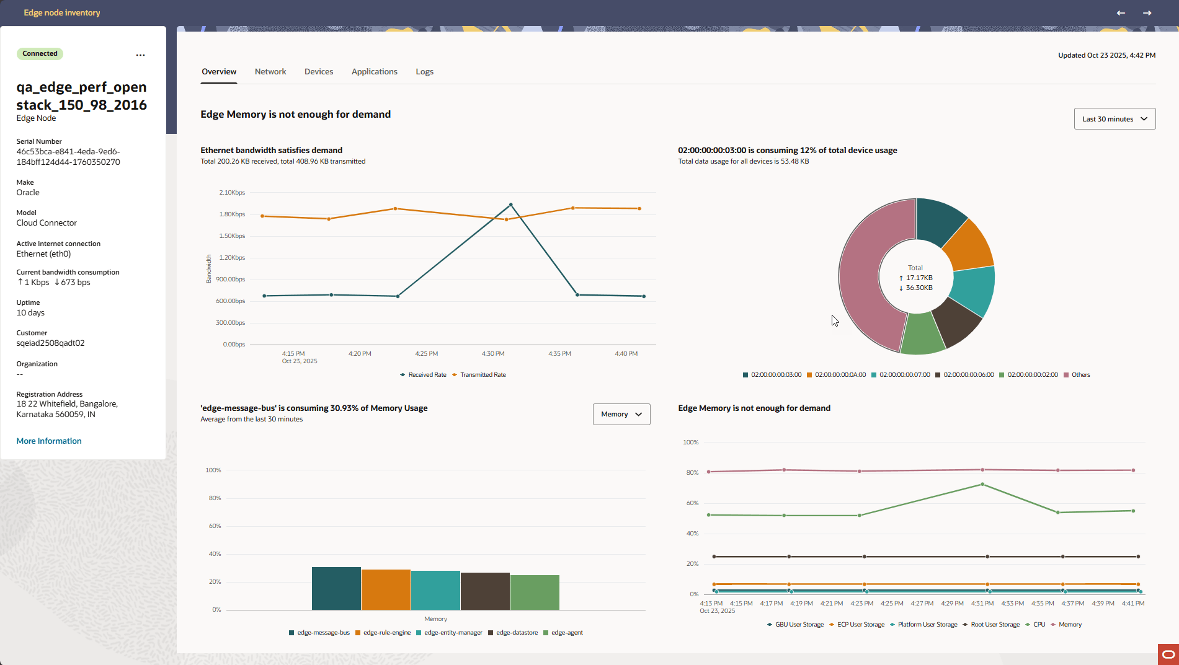Navigate back using the left arrow icon

point(1121,12)
